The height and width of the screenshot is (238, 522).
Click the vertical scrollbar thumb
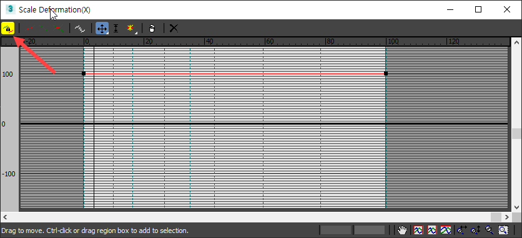516,133
